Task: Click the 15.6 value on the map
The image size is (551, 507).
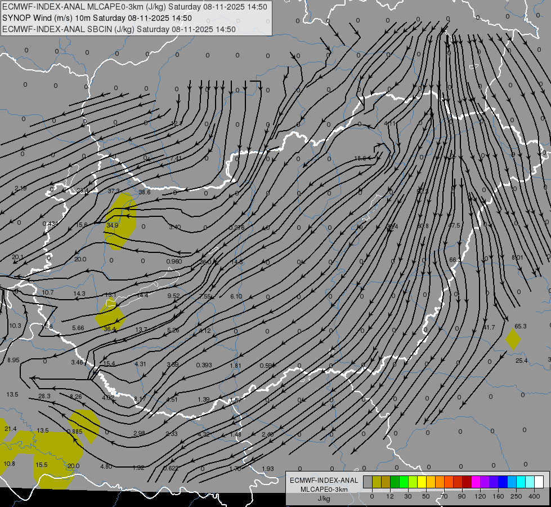Action: click(82, 224)
